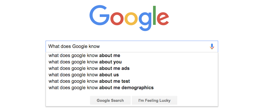Choose the 'about me test' suggestion
The width and height of the screenshot is (259, 110).
[x=89, y=81]
